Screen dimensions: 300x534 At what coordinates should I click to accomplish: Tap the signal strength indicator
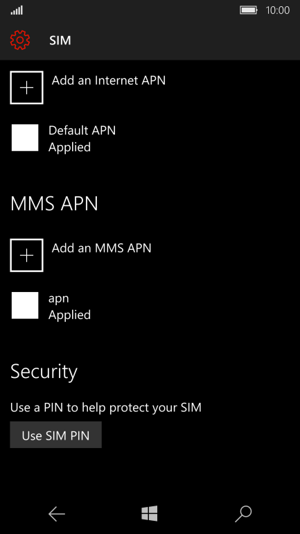tap(17, 10)
